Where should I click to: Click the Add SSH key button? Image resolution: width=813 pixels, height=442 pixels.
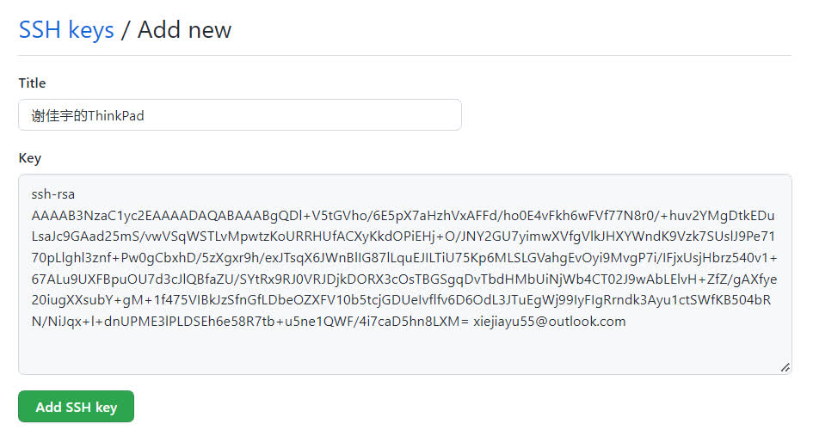76,407
